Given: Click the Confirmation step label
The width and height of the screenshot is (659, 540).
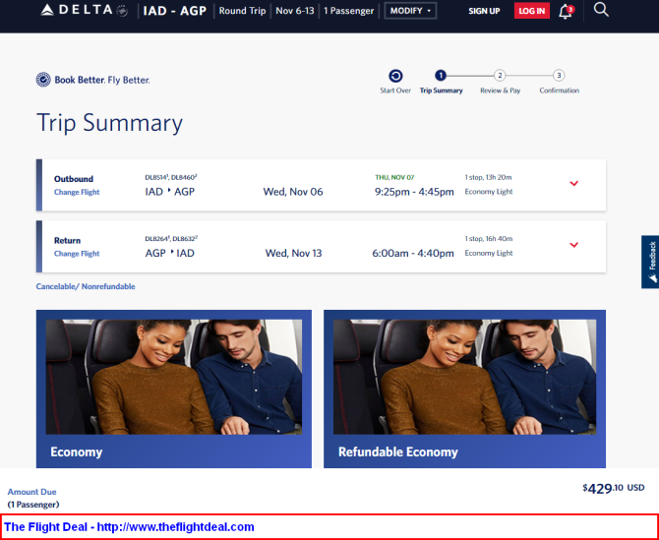Looking at the screenshot, I should [559, 90].
